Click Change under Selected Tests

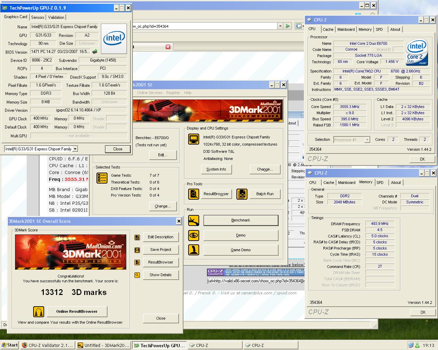pyautogui.click(x=163, y=206)
